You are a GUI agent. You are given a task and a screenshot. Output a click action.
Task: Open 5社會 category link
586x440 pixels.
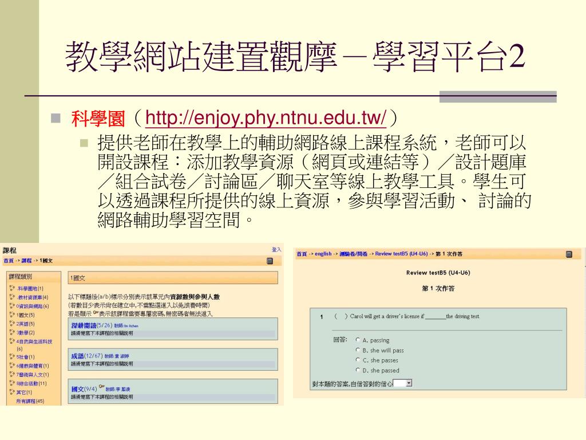pyautogui.click(x=23, y=357)
